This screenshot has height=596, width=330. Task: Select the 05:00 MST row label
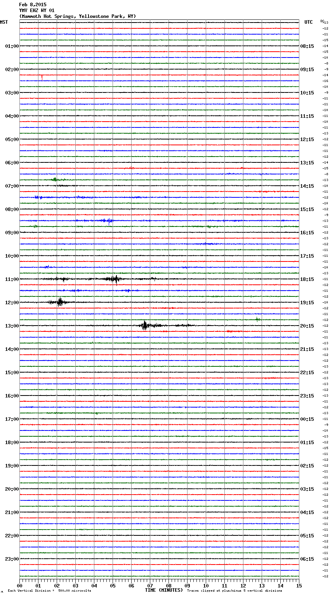[12, 139]
